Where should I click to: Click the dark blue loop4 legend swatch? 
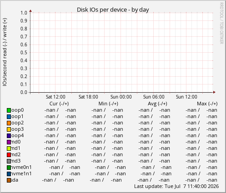pyautogui.click(x=9, y=136)
